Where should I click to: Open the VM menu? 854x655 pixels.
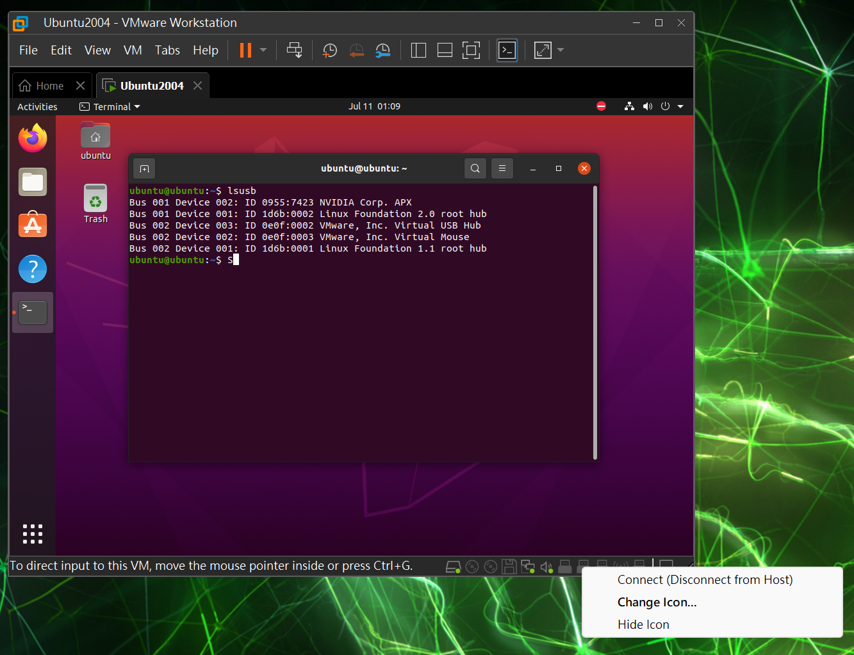(133, 50)
